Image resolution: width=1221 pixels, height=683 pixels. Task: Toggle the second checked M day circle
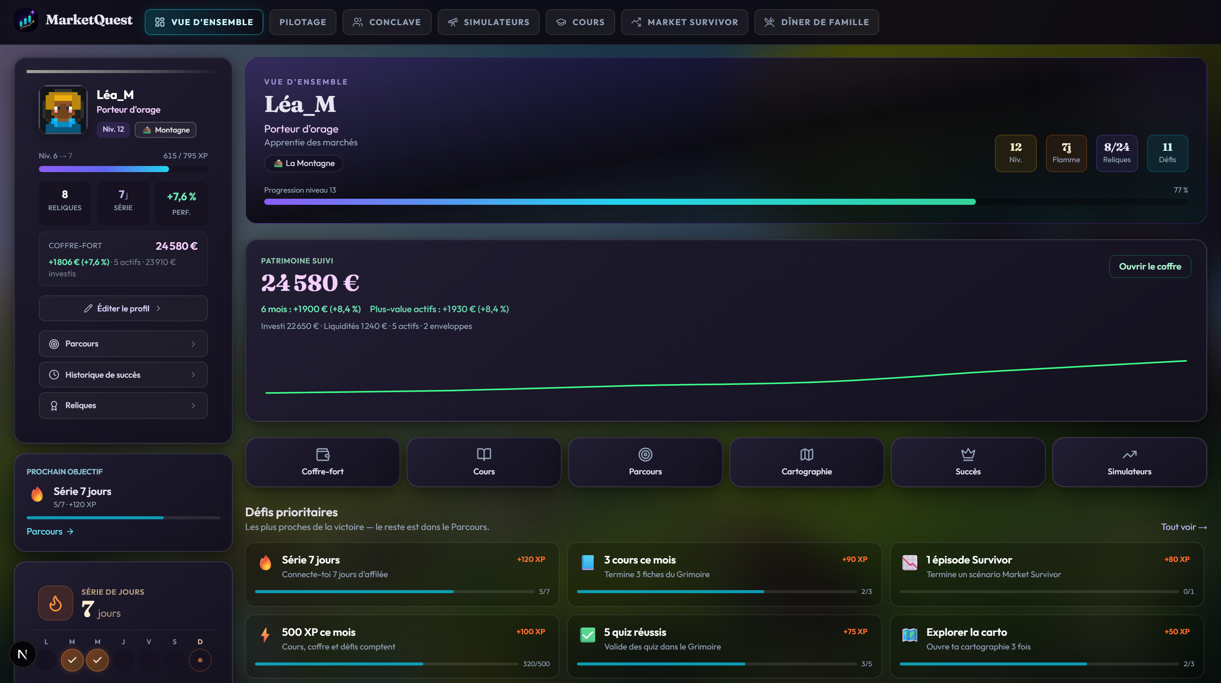pyautogui.click(x=97, y=660)
